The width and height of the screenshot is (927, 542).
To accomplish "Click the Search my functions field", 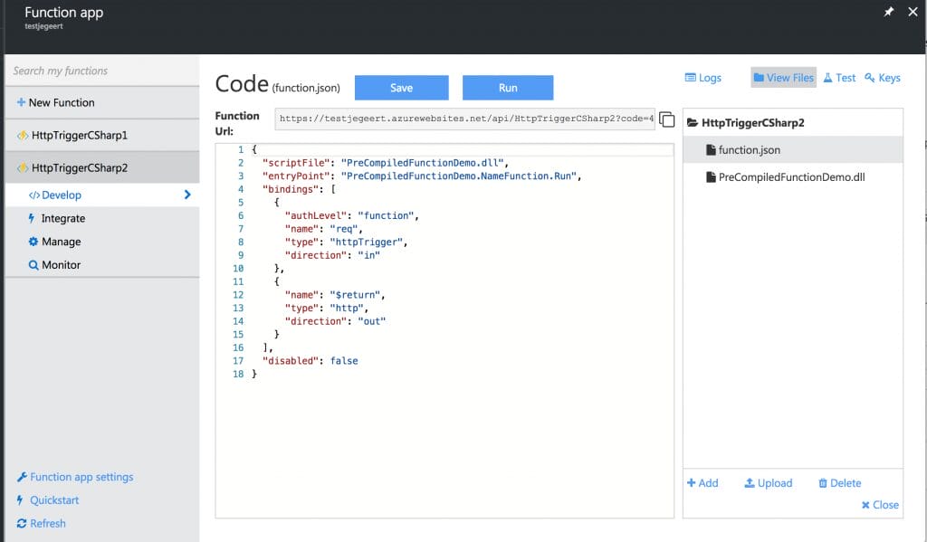I will [102, 71].
